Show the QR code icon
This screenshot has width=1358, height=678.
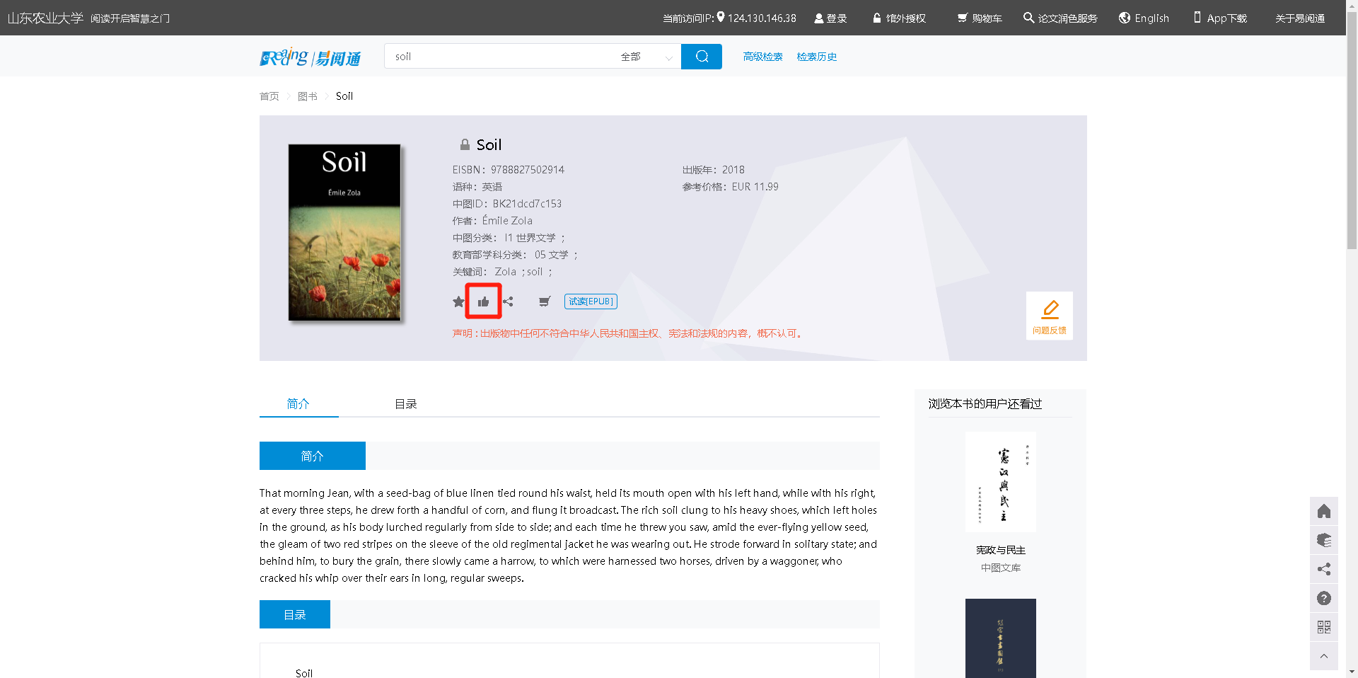1323,627
